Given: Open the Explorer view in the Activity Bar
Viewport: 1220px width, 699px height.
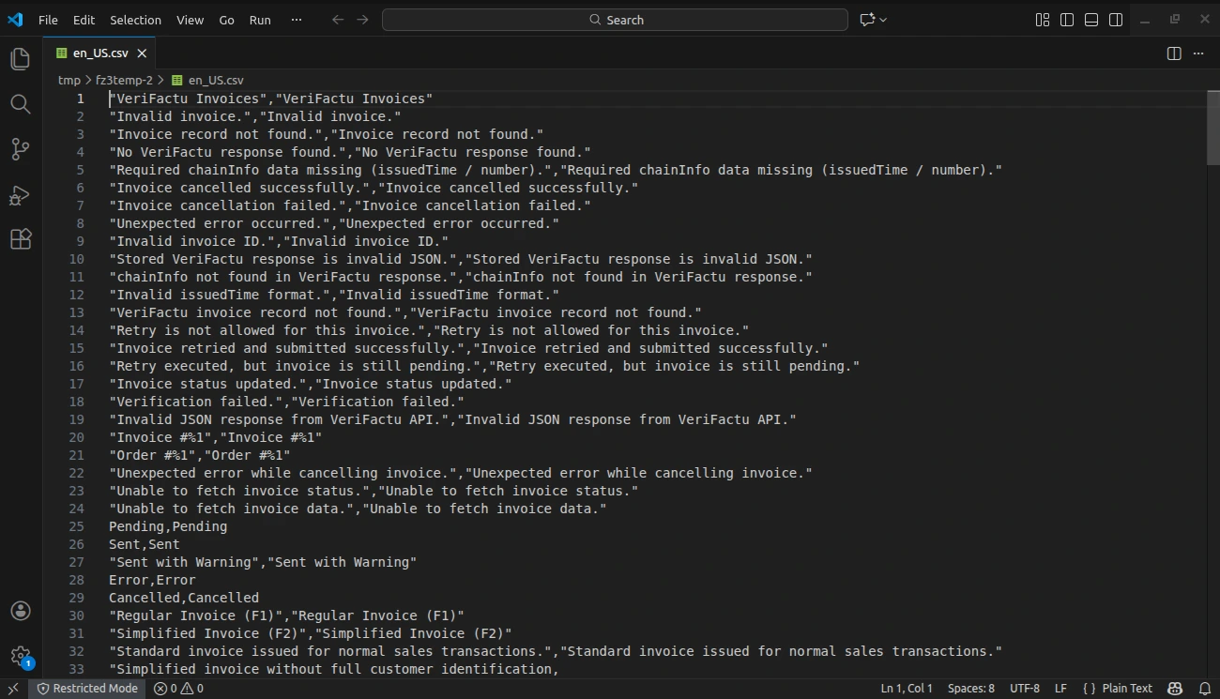Looking at the screenshot, I should tap(21, 58).
